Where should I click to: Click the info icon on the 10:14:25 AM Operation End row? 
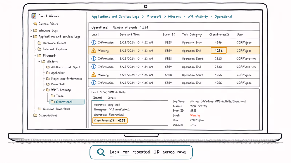94,83
